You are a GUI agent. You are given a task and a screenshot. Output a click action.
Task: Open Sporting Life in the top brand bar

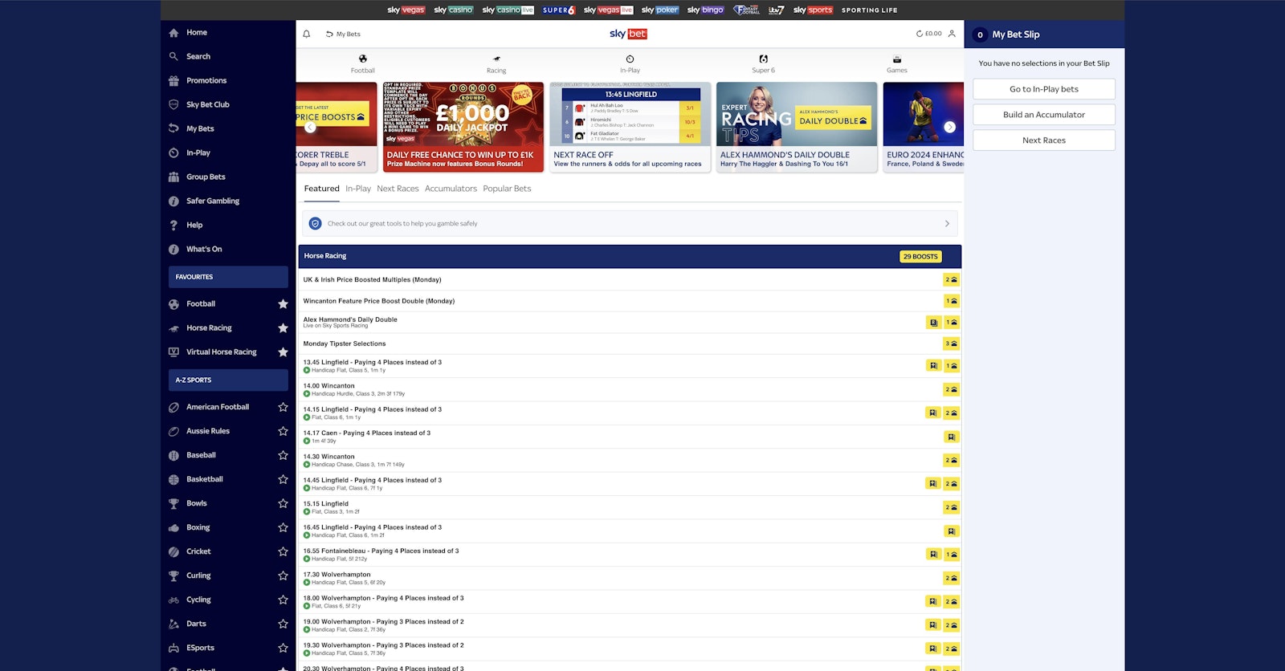pos(870,10)
